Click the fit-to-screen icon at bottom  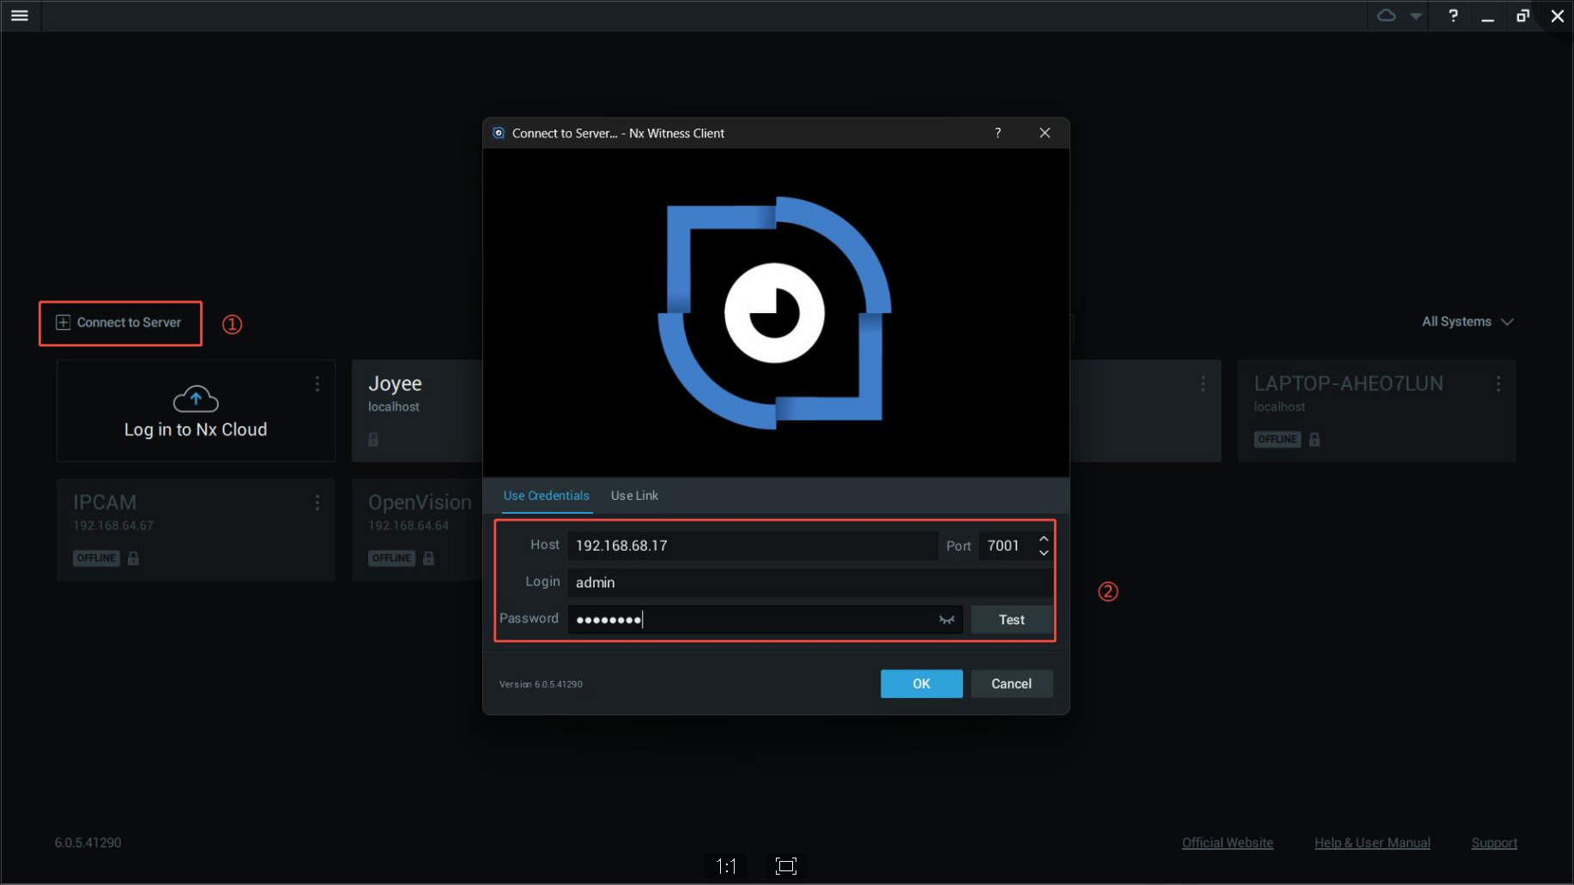[x=785, y=866]
